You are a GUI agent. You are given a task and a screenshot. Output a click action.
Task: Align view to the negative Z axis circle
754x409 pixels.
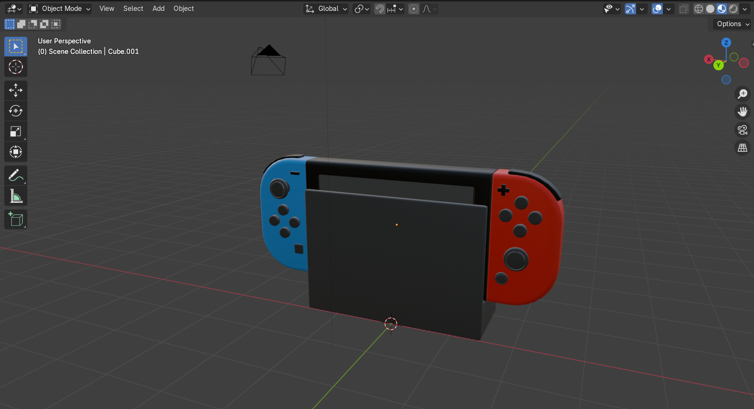pyautogui.click(x=726, y=80)
